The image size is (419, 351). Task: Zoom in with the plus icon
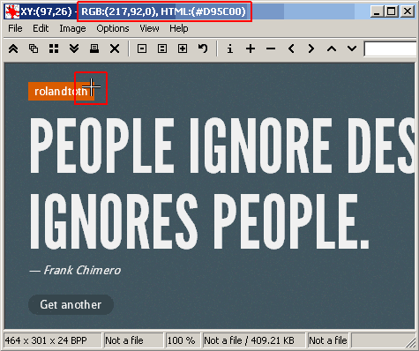(251, 49)
